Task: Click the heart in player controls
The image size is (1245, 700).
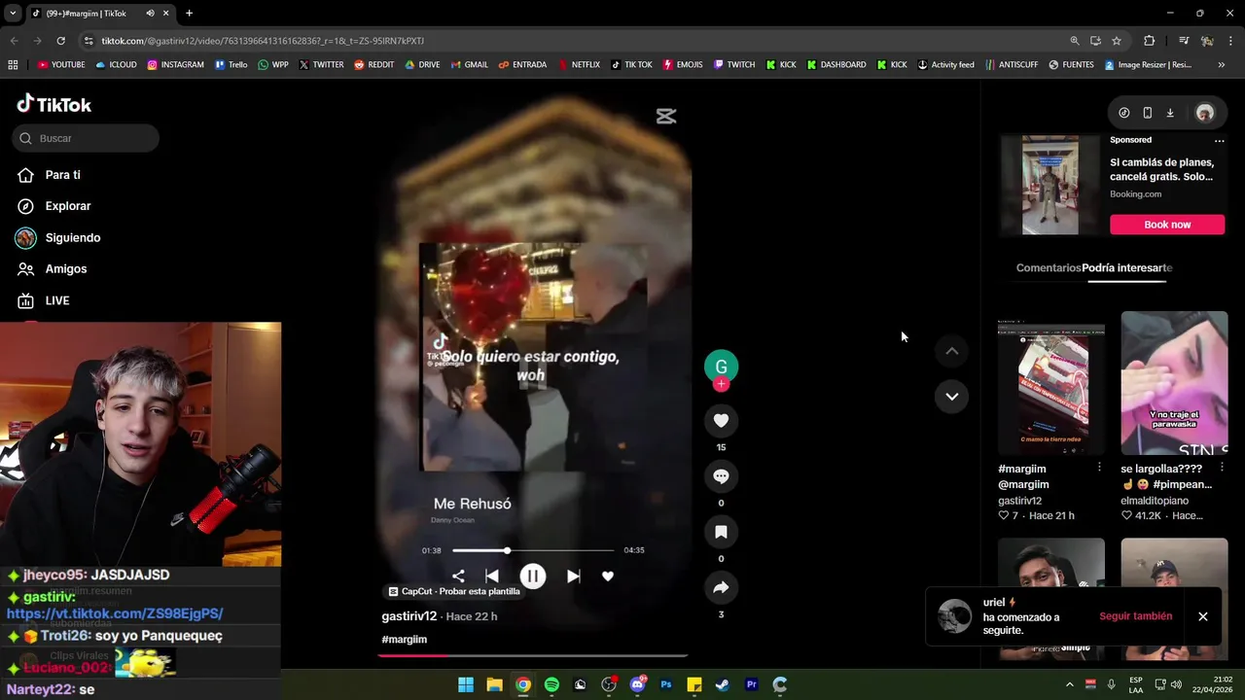Action: click(608, 577)
